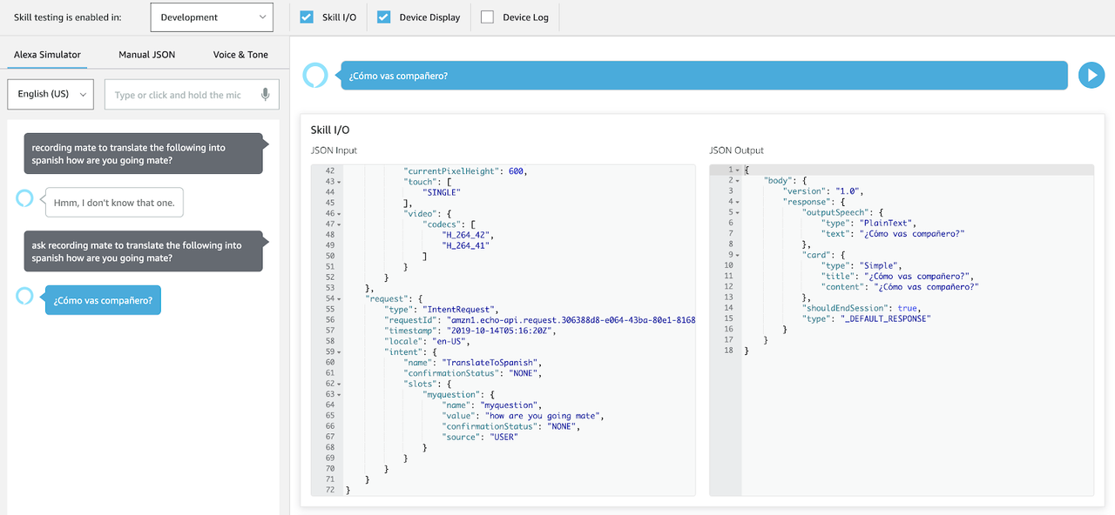Collapse the "response" fold arrow in JSON Output

click(738, 201)
